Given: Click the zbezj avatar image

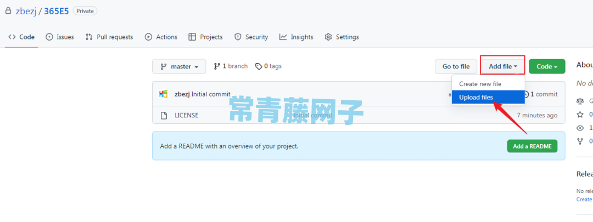Looking at the screenshot, I should click(164, 94).
